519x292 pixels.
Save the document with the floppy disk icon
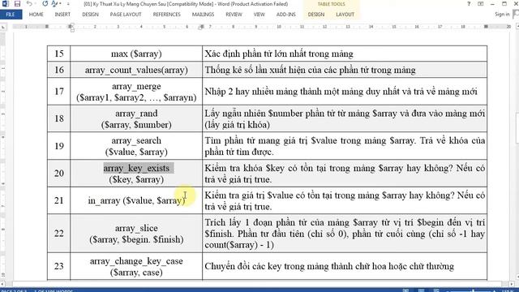point(17,4)
